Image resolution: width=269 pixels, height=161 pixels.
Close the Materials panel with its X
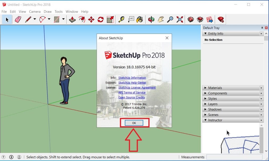click(261, 88)
